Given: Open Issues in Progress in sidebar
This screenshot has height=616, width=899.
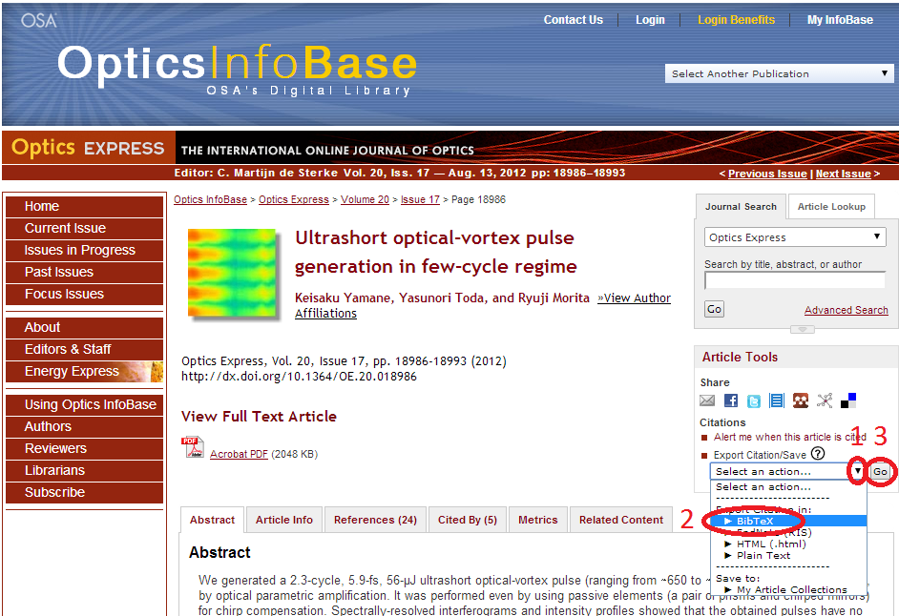Looking at the screenshot, I should click(85, 251).
